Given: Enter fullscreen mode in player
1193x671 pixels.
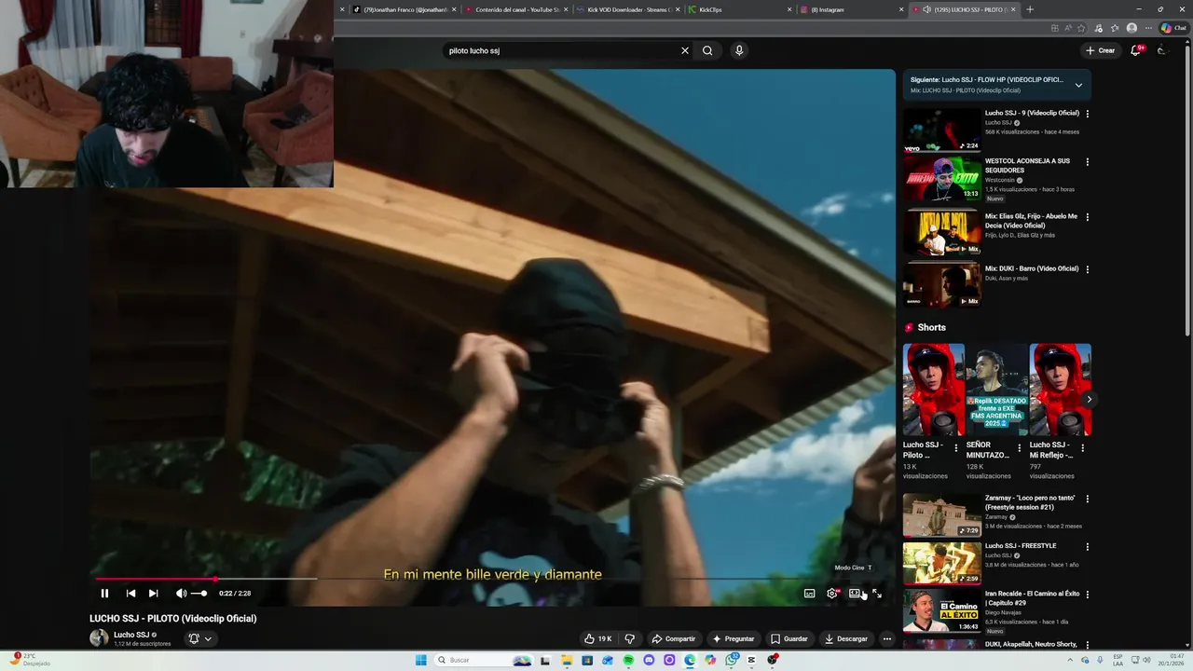Looking at the screenshot, I should 877,593.
